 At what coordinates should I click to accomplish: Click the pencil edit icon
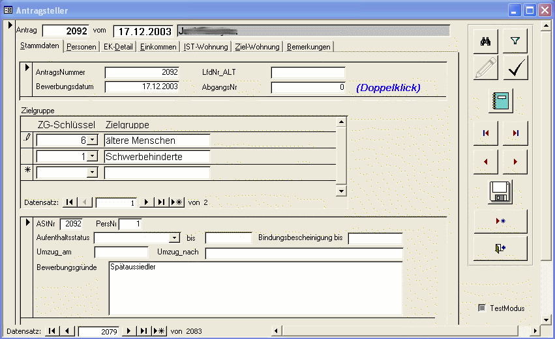point(485,68)
